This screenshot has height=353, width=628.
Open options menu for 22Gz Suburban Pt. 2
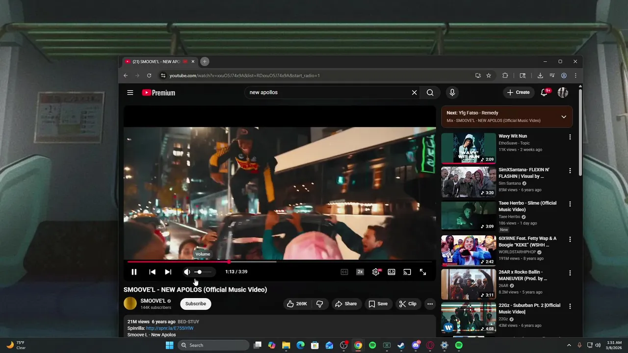coord(570,306)
